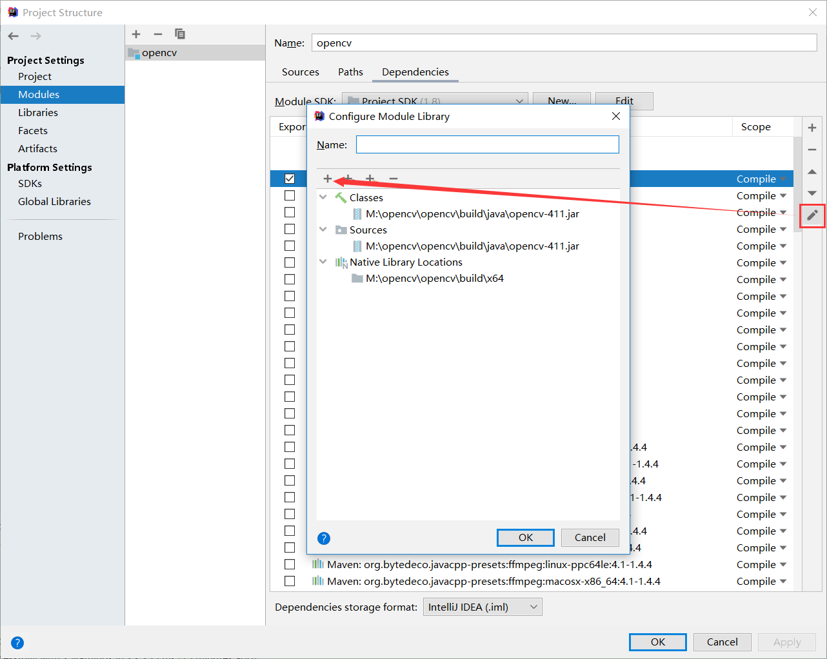Remove module with the minus icon
The image size is (827, 659).
coord(158,34)
